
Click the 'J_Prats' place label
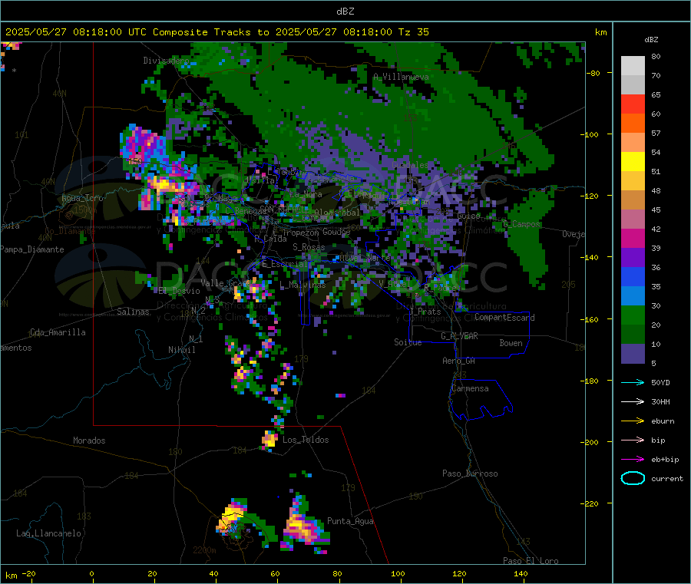(425, 312)
